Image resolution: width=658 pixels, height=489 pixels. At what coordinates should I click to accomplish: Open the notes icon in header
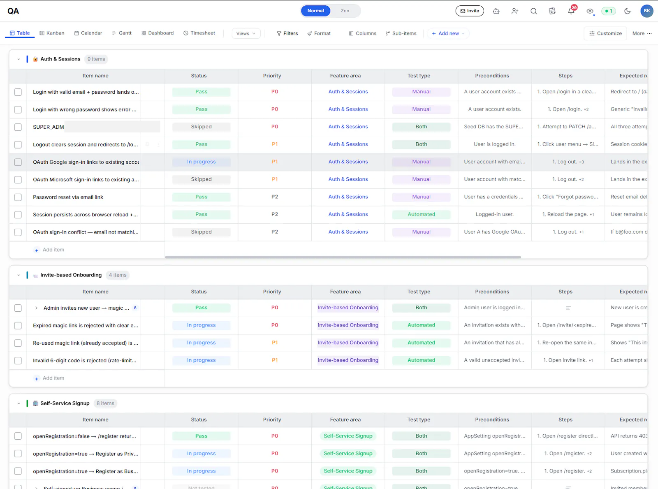[552, 11]
